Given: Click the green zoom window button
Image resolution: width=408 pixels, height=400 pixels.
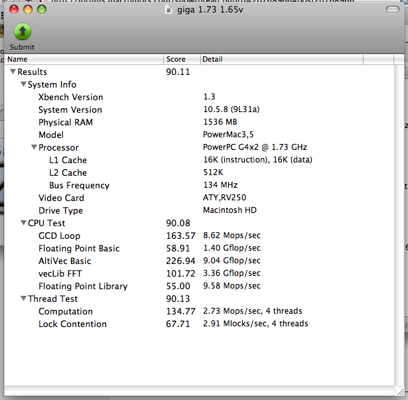Looking at the screenshot, I should tap(42, 10).
